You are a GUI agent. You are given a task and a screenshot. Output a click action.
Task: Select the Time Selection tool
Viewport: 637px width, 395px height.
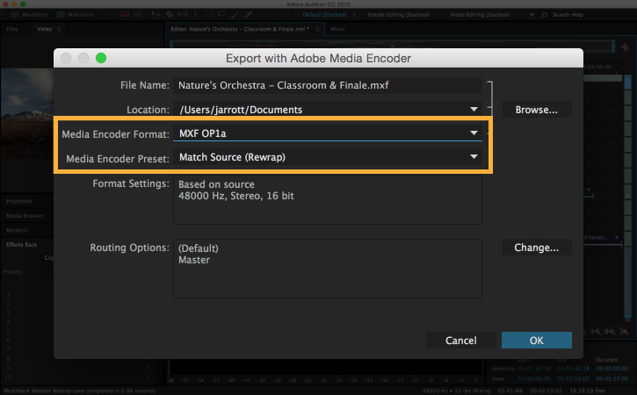point(194,16)
